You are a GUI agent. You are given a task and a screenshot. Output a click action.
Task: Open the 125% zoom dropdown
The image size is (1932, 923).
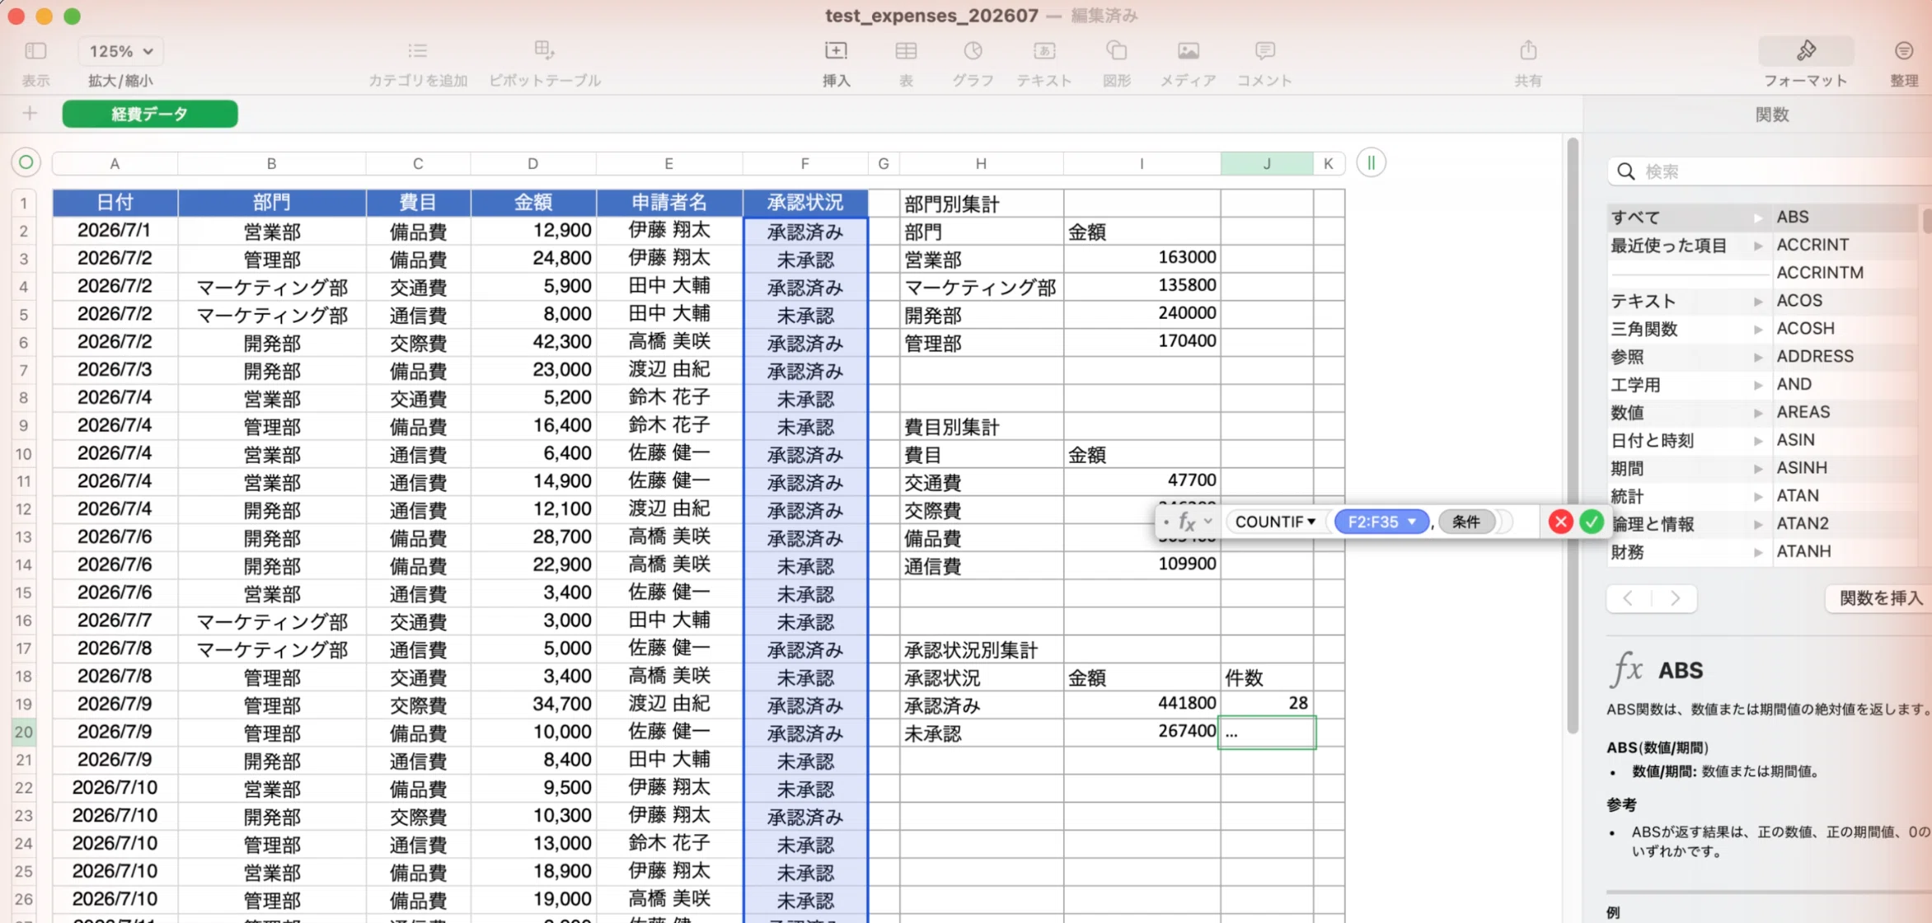121,51
